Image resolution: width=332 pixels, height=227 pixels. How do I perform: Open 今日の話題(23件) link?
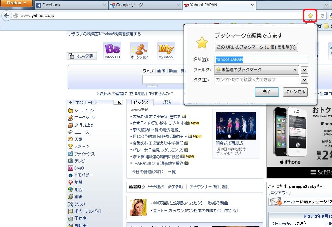click(x=148, y=171)
